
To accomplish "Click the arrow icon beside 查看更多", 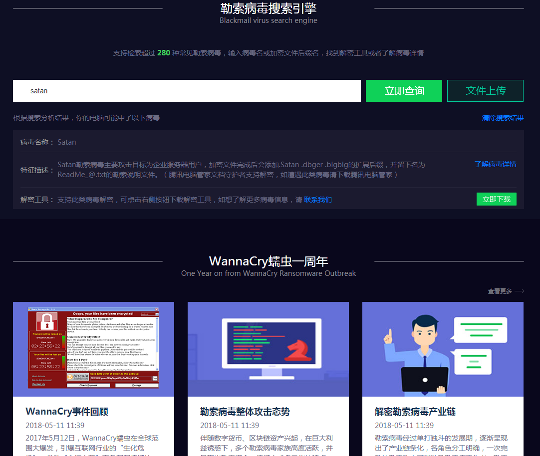I will 520,291.
